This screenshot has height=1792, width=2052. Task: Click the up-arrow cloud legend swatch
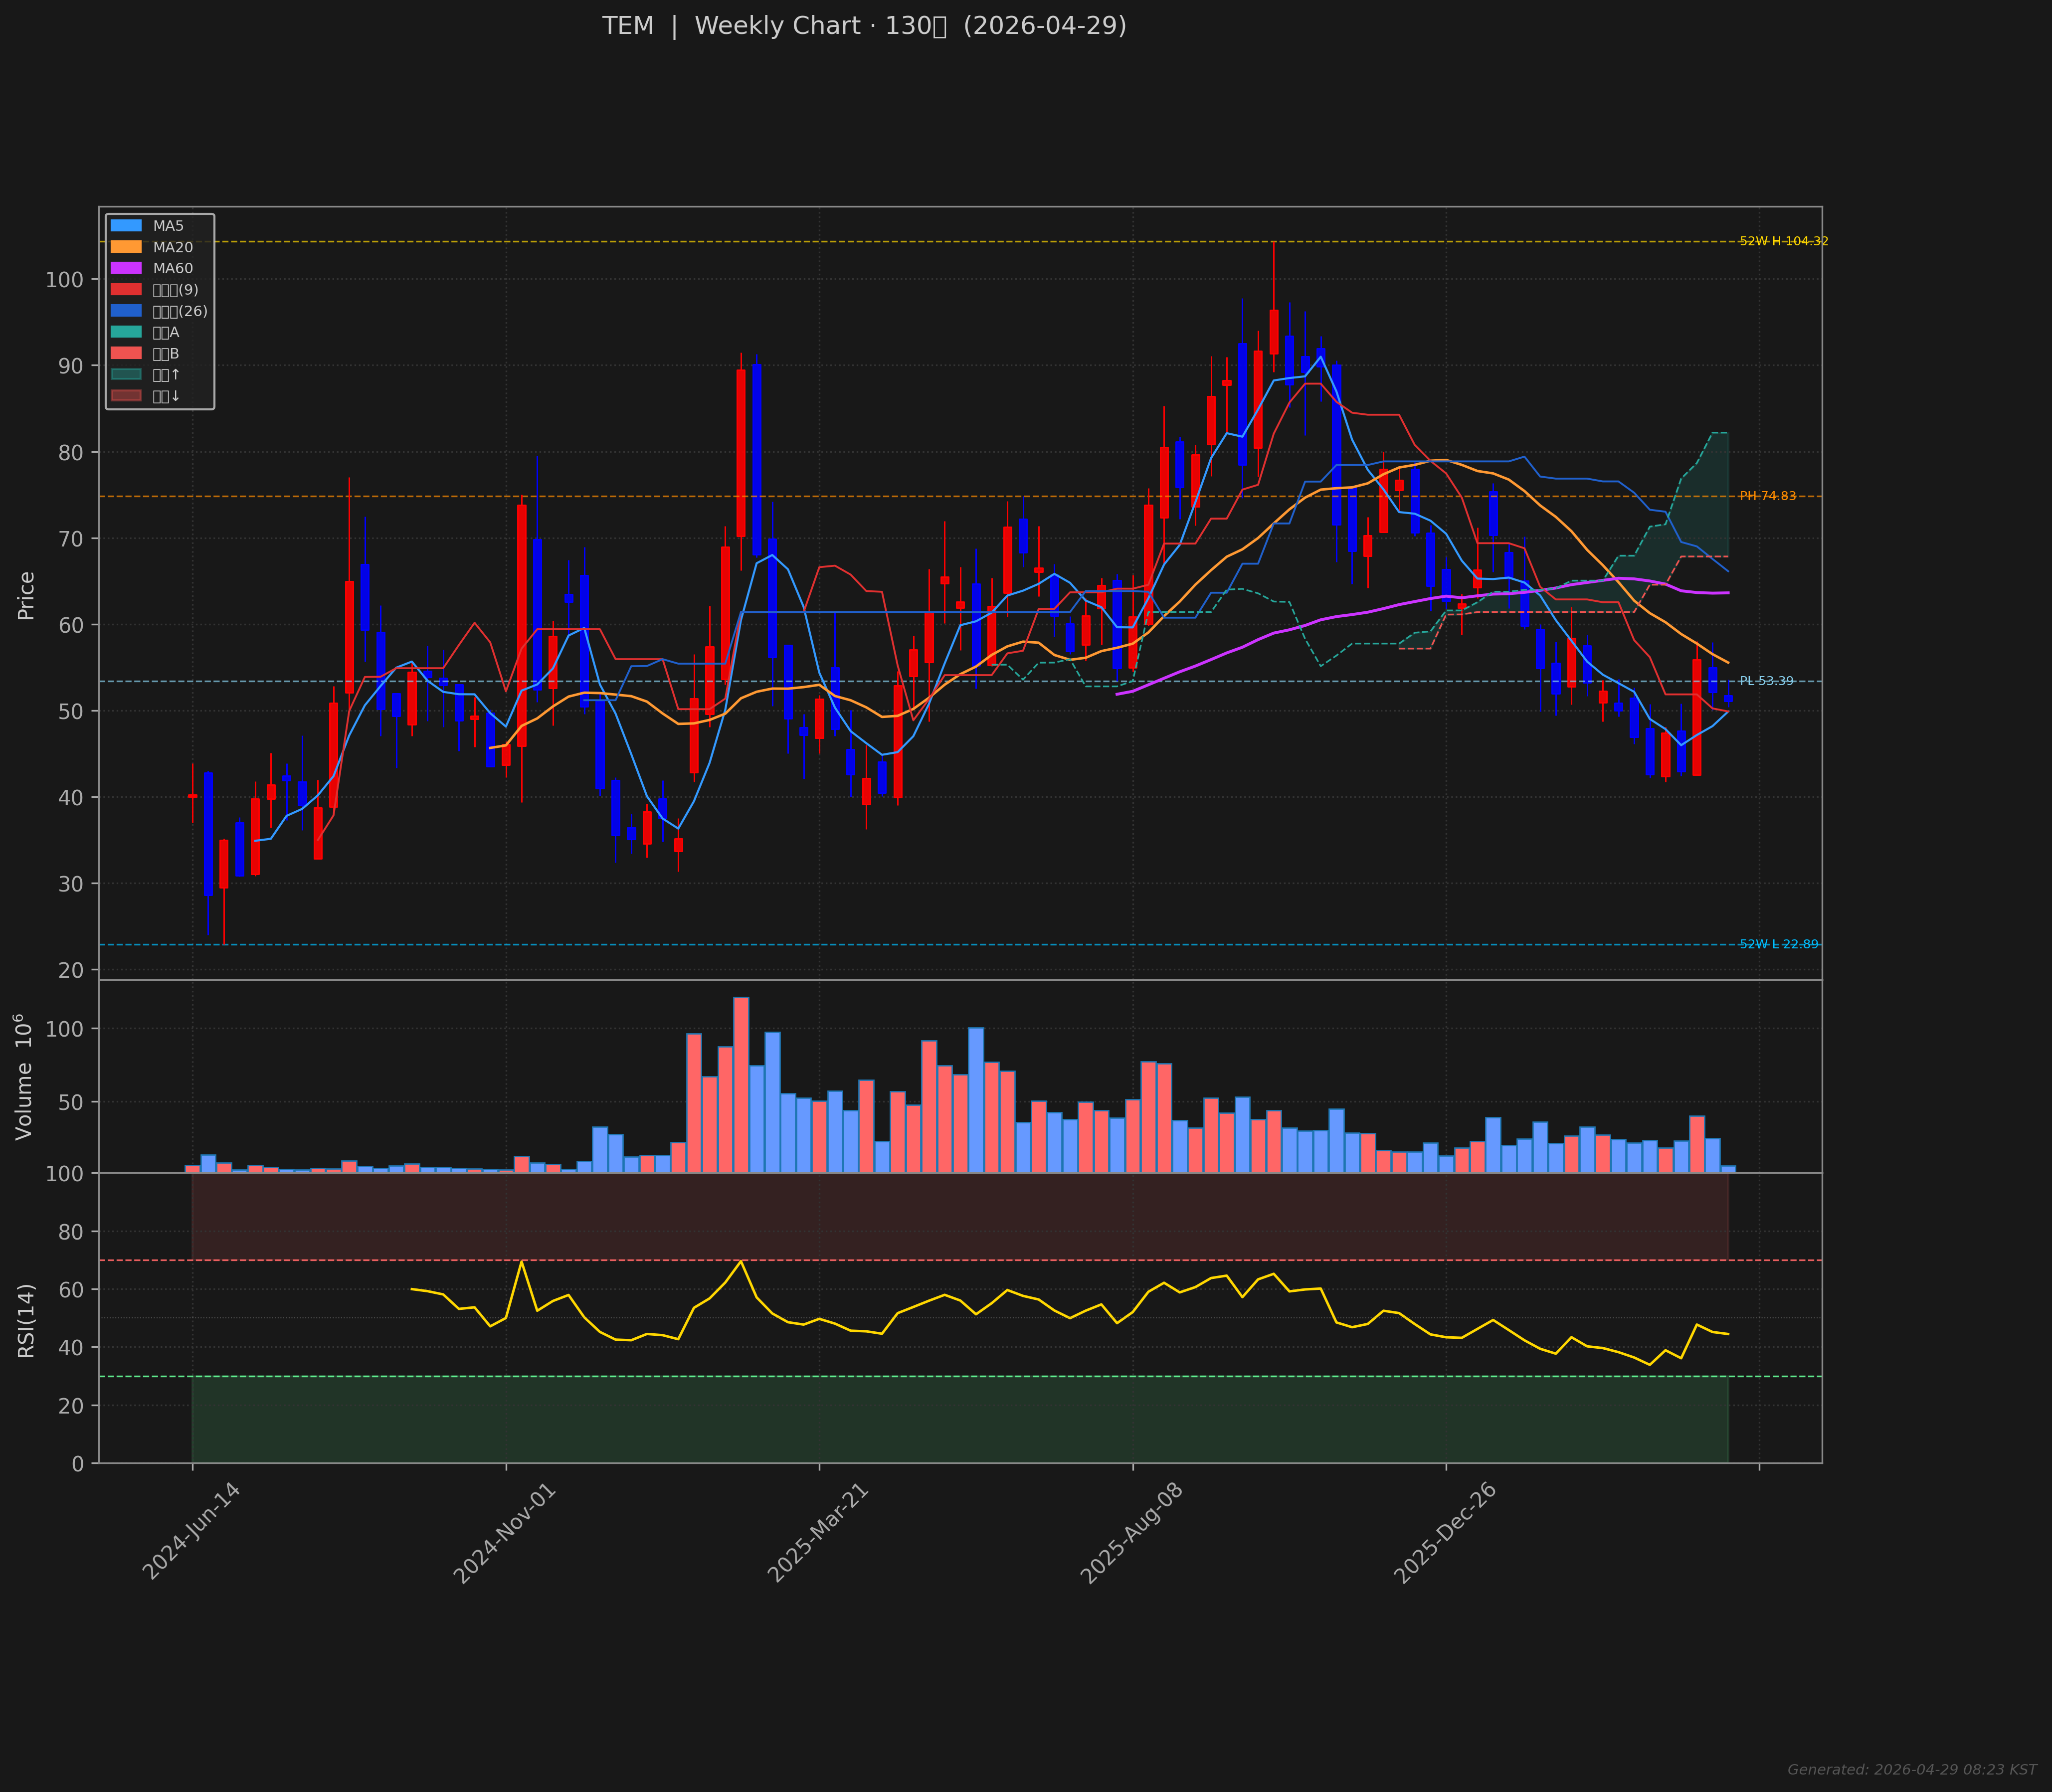click(126, 375)
